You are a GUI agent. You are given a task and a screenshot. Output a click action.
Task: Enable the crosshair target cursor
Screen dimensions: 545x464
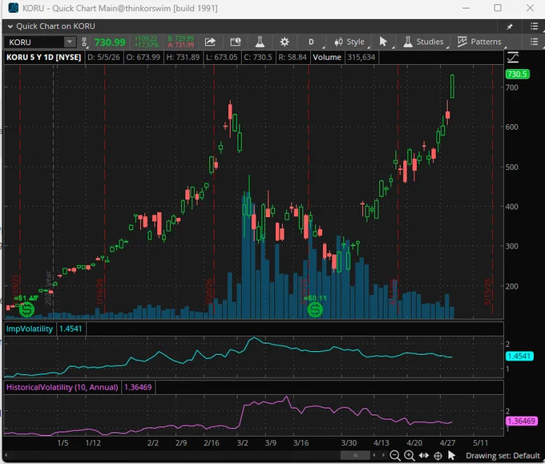(x=438, y=456)
